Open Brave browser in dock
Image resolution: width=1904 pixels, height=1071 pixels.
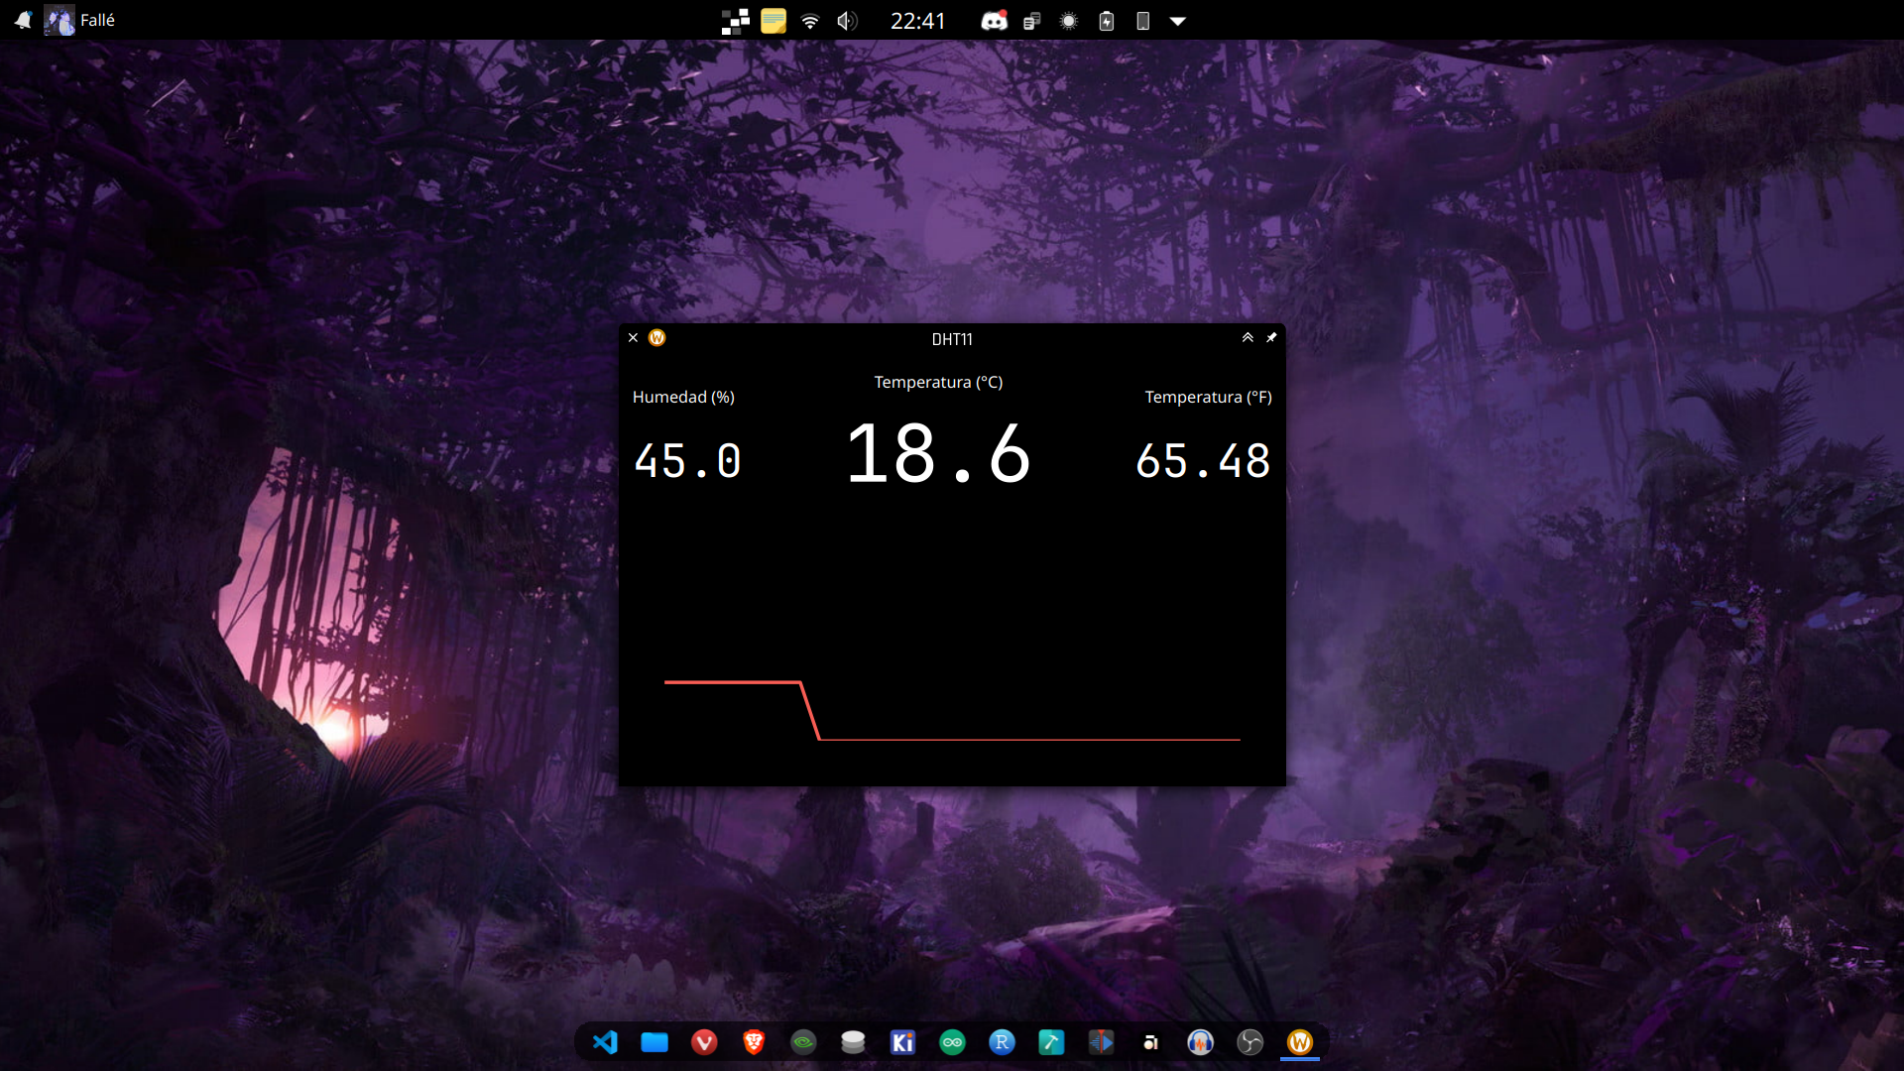[754, 1042]
